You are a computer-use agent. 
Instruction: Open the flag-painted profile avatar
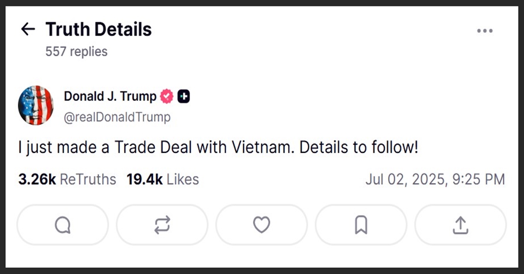click(36, 106)
